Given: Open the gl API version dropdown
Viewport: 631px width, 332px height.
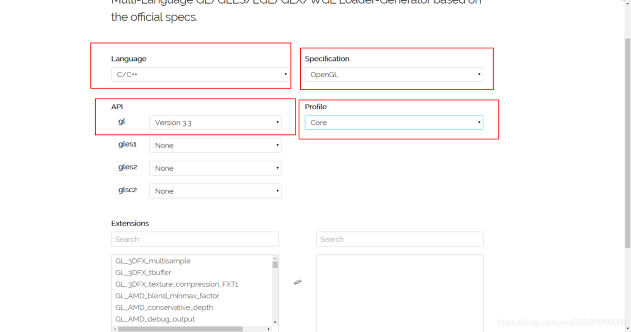Looking at the screenshot, I should [x=215, y=122].
